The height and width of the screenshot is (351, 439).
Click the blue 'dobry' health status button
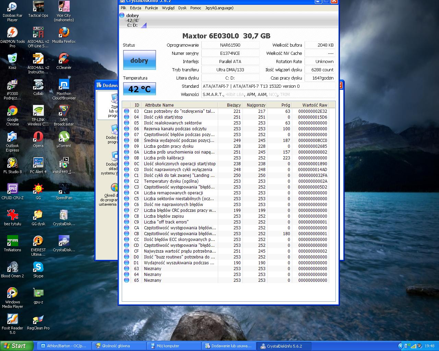pos(139,60)
